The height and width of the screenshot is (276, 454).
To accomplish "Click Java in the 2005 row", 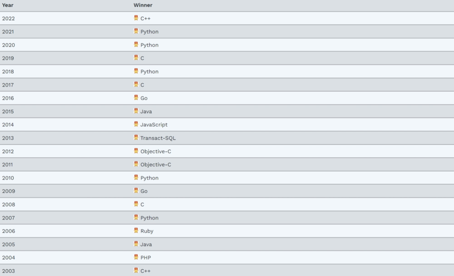I will click(x=146, y=244).
